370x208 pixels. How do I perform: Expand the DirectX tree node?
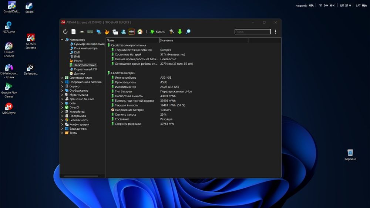62,108
